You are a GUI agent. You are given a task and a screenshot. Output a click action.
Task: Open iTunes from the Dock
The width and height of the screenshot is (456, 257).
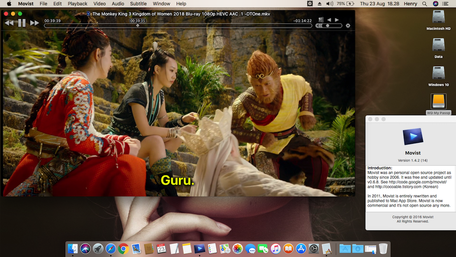pyautogui.click(x=275, y=248)
